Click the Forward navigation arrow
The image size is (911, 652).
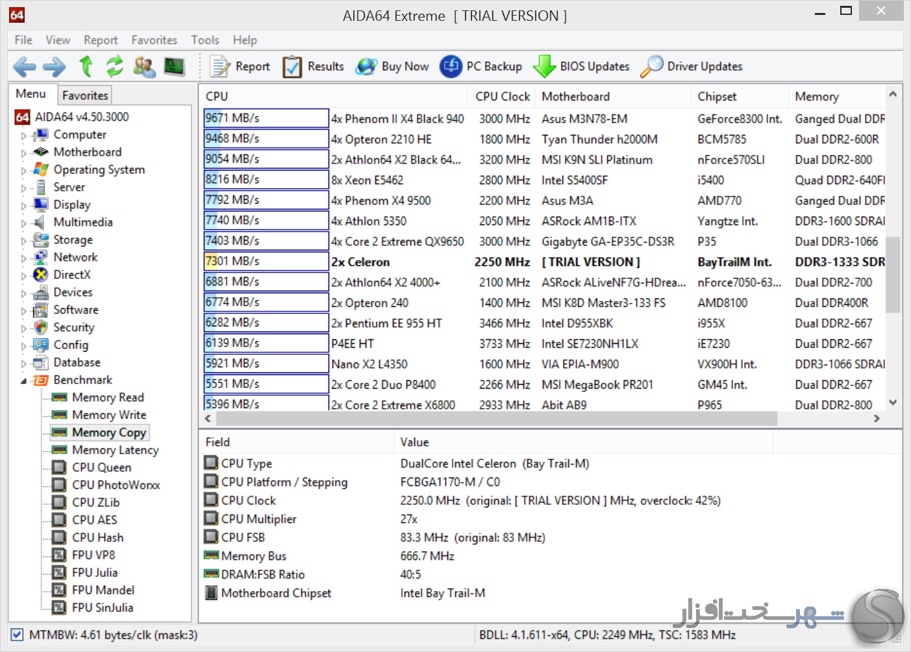click(55, 66)
